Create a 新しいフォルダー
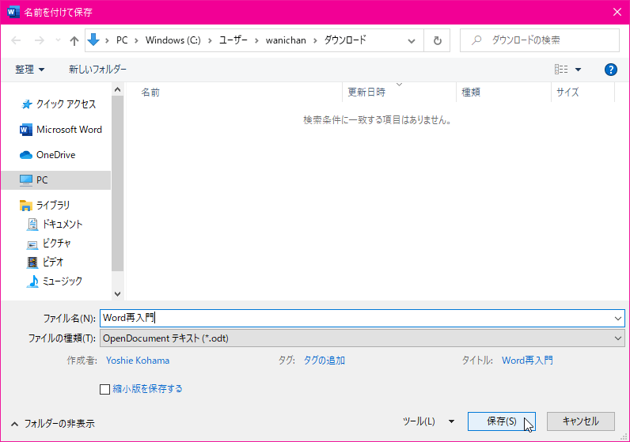Screen dimensions: 630x442 [x=97, y=70]
